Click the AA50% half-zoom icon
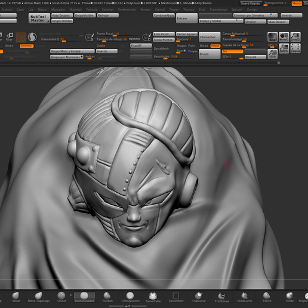The width and height of the screenshot is (308, 308). (x=284, y=48)
